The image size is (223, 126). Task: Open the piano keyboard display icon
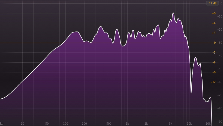tap(2, 124)
